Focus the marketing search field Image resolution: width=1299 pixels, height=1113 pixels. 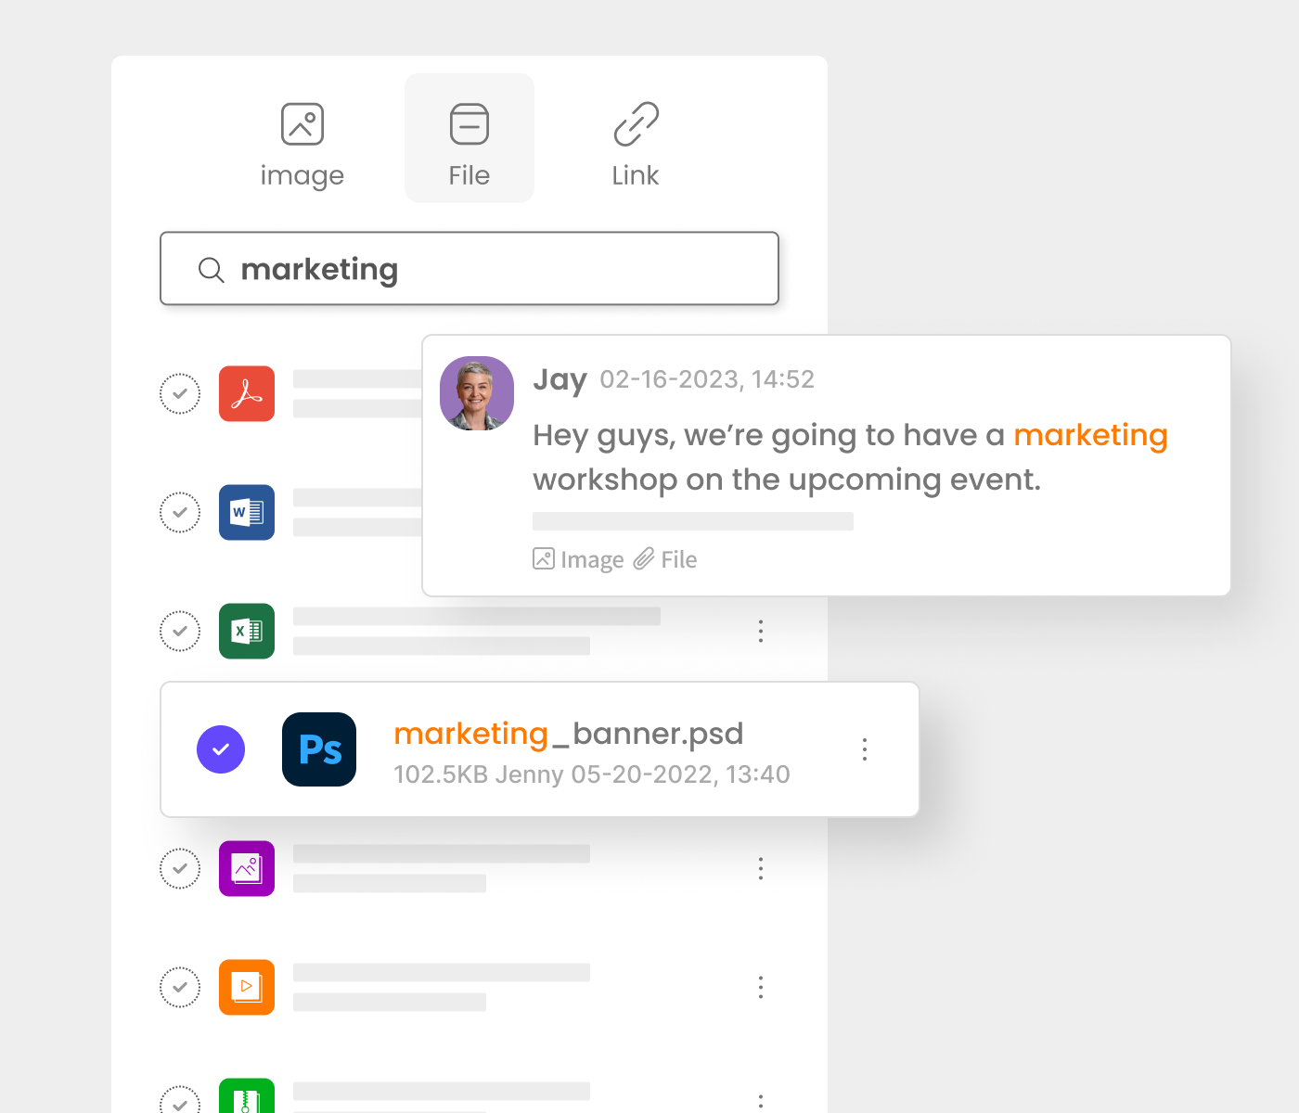pyautogui.click(x=469, y=268)
